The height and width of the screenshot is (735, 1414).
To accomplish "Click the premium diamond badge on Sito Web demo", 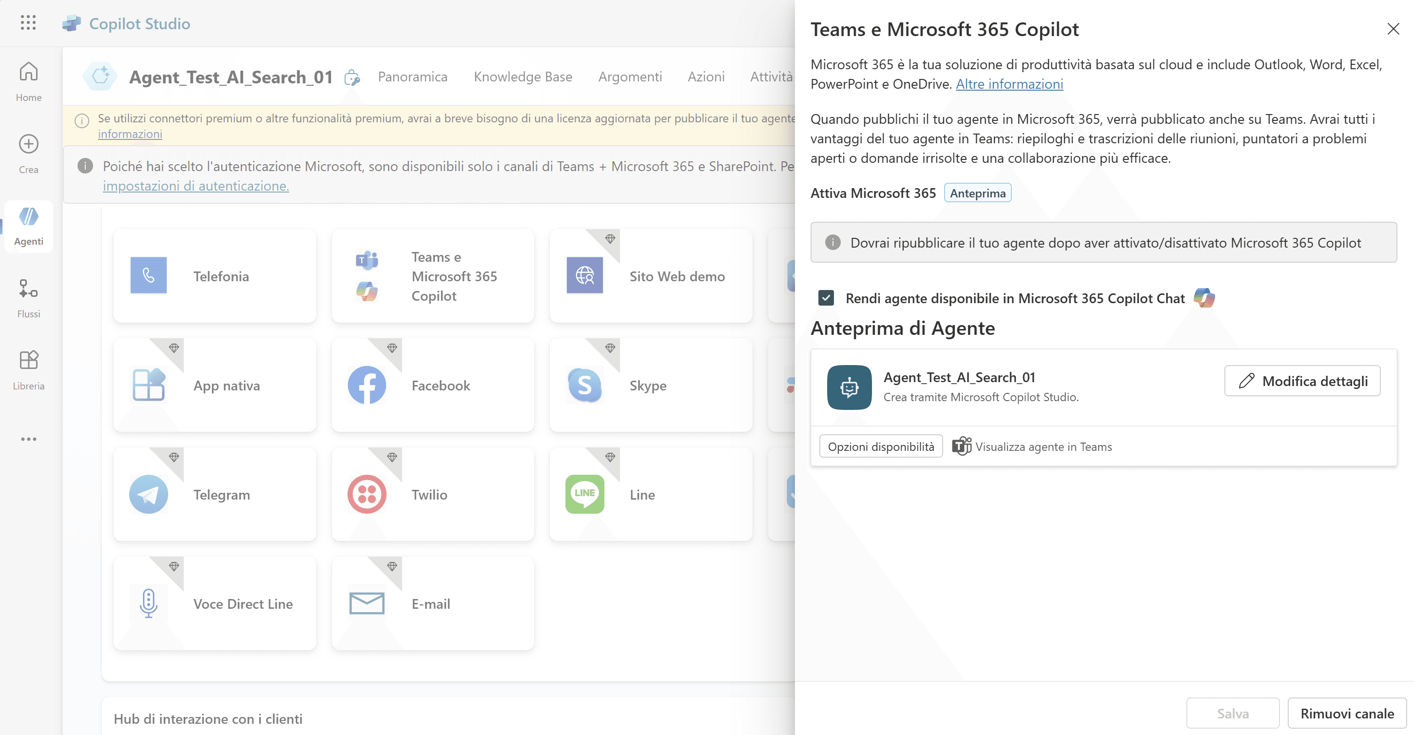I will pyautogui.click(x=609, y=239).
